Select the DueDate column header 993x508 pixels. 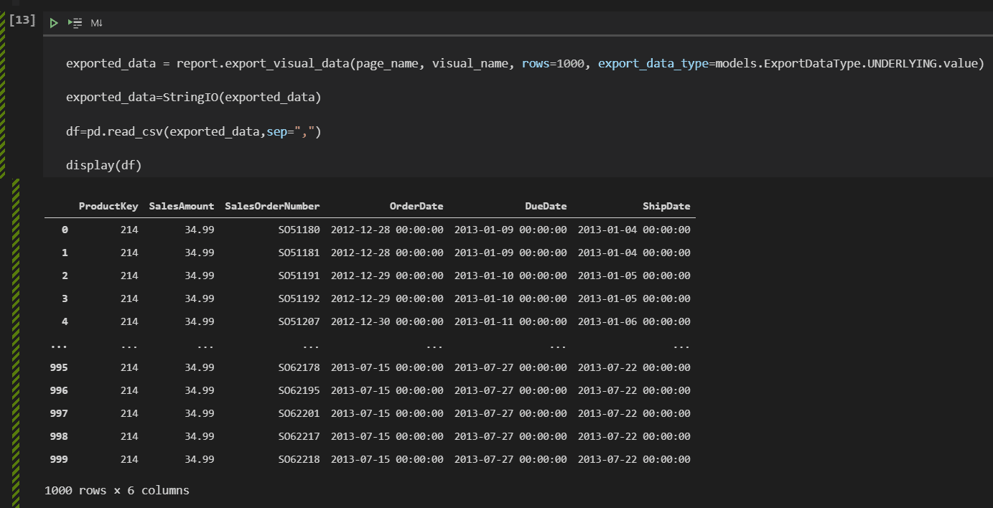coord(546,206)
